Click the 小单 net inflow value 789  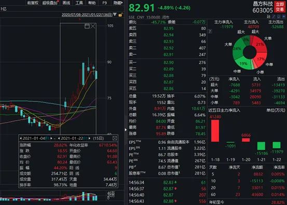[x=236, y=103]
